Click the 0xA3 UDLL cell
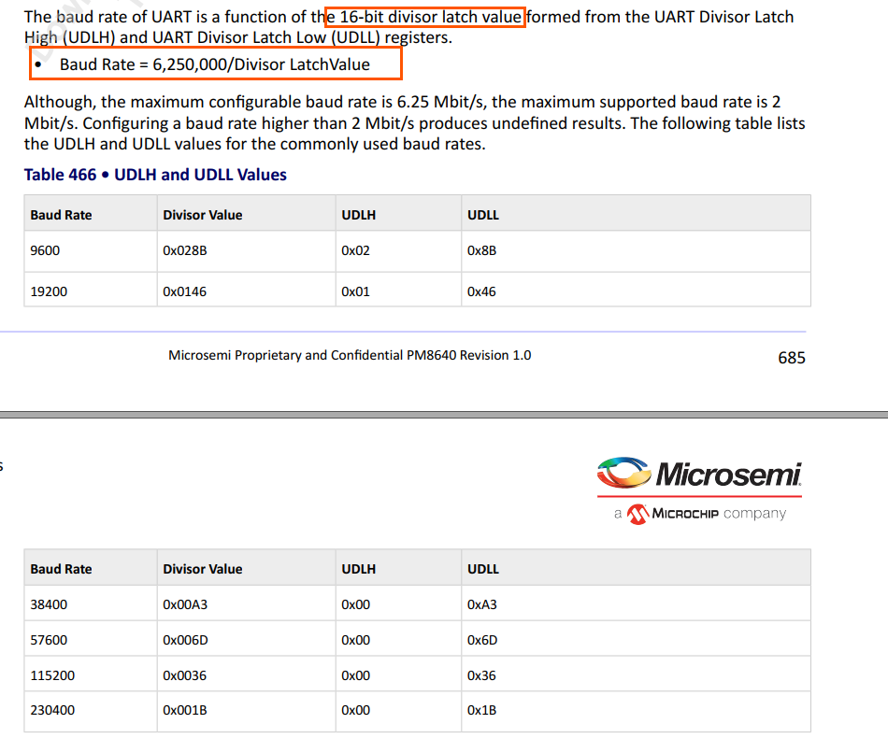The image size is (888, 738). point(636,604)
